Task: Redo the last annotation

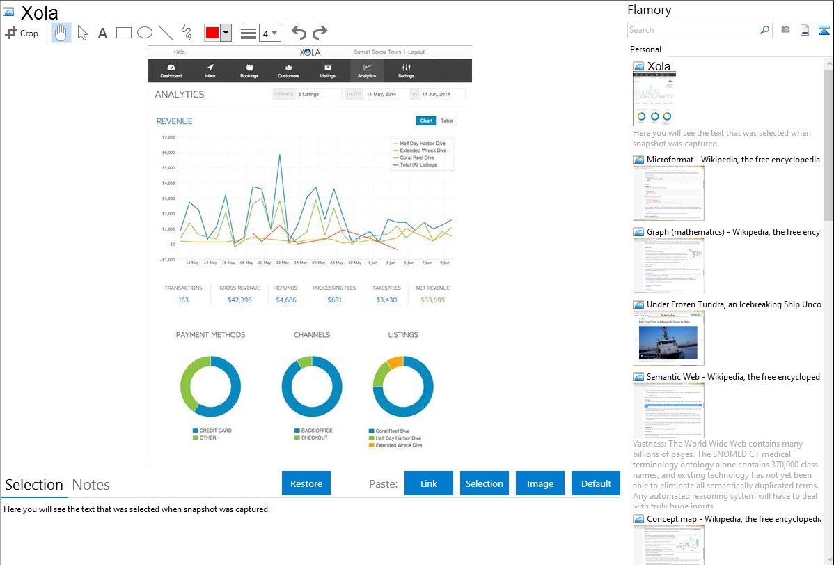Action: click(x=320, y=33)
